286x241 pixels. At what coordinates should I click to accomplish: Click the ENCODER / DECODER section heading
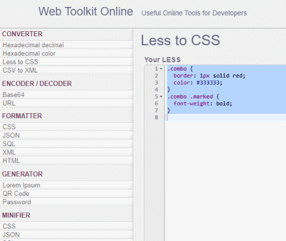(37, 83)
